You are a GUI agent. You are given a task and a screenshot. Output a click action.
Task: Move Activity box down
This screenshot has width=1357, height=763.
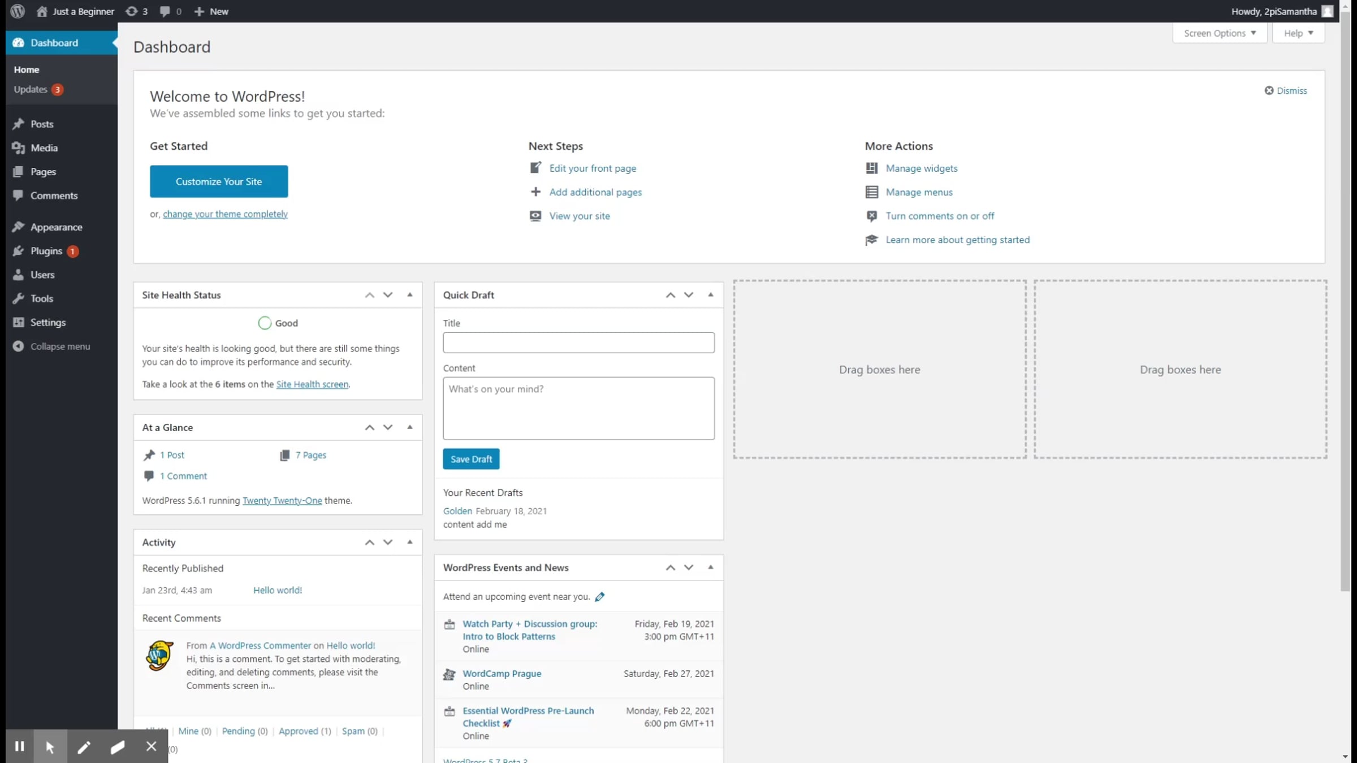[388, 543]
